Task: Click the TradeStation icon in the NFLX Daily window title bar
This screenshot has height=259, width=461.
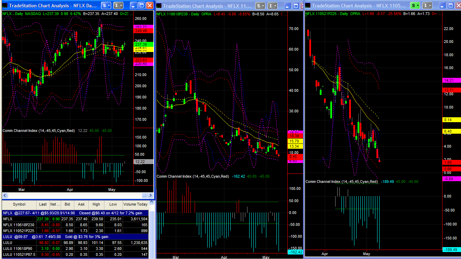Action: coord(5,6)
